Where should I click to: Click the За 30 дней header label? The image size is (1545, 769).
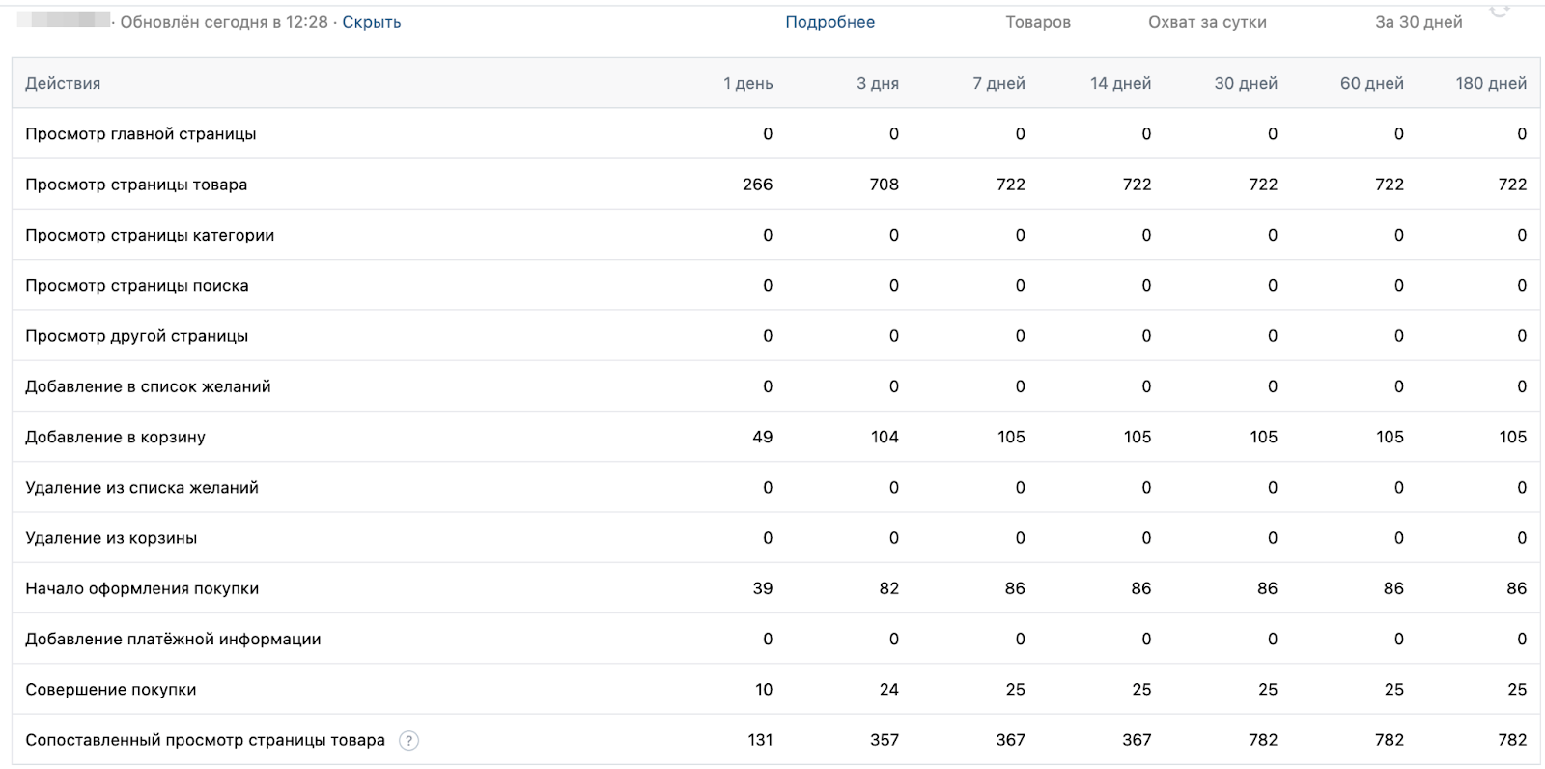1419,22
